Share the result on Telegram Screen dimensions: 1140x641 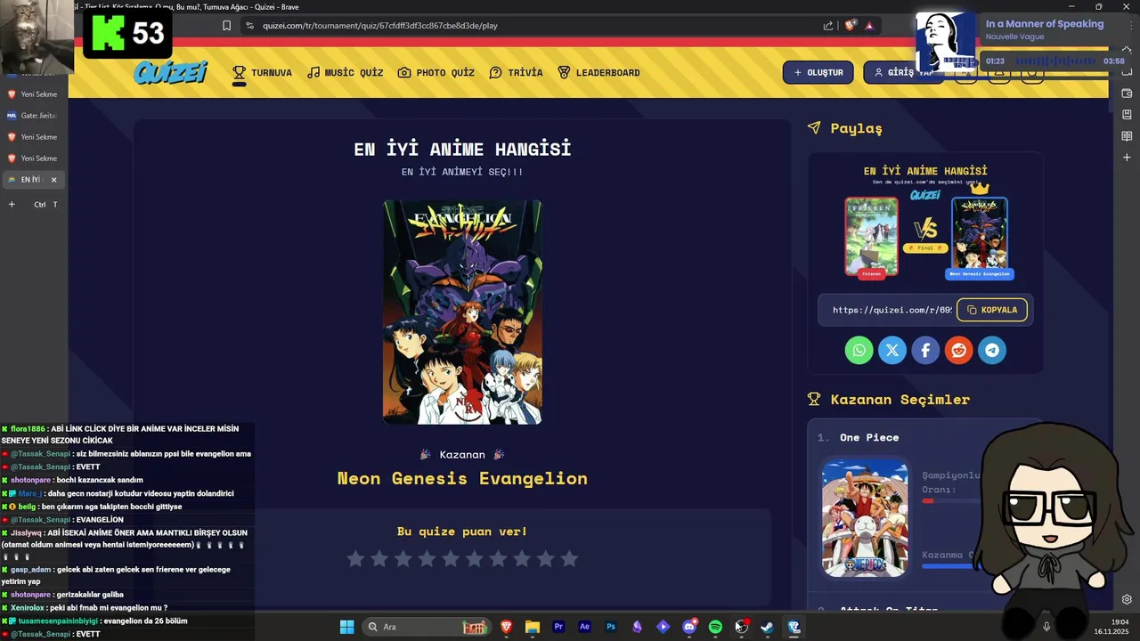(992, 350)
